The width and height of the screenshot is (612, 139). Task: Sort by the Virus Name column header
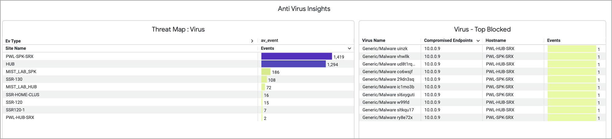373,40
